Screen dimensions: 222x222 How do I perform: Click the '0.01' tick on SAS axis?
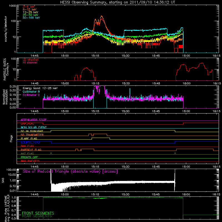[13, 191]
